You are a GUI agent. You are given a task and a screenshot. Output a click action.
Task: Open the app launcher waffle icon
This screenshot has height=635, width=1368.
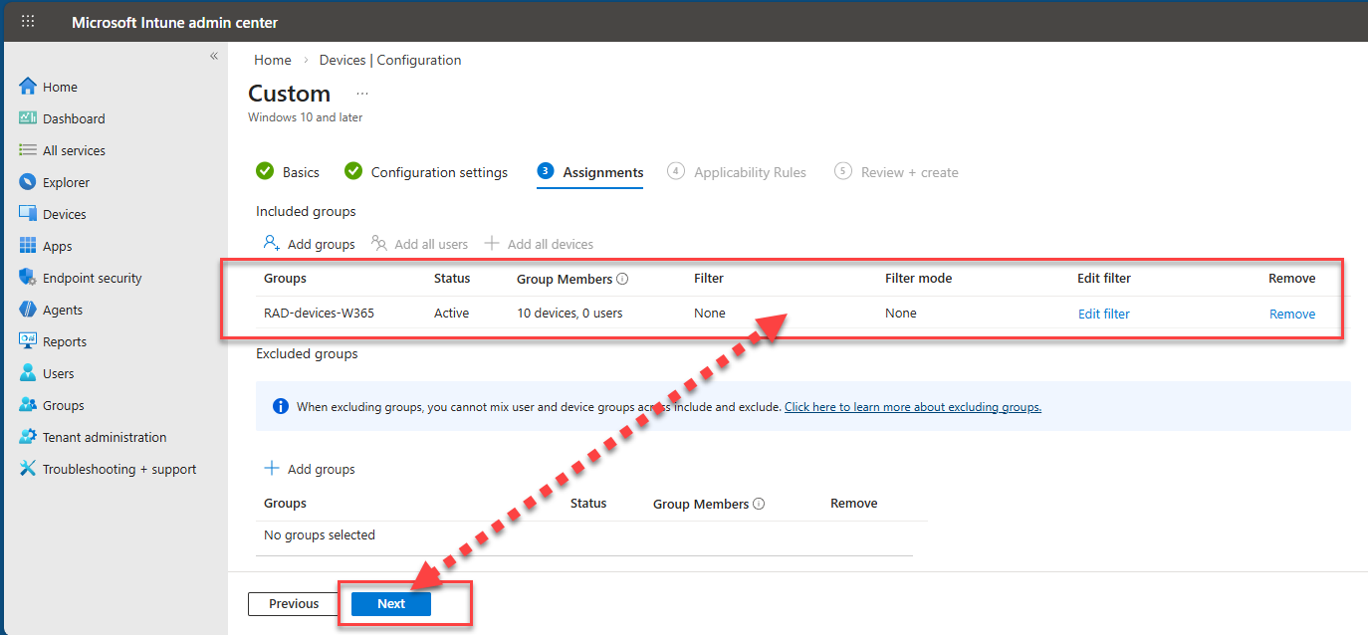pos(28,22)
